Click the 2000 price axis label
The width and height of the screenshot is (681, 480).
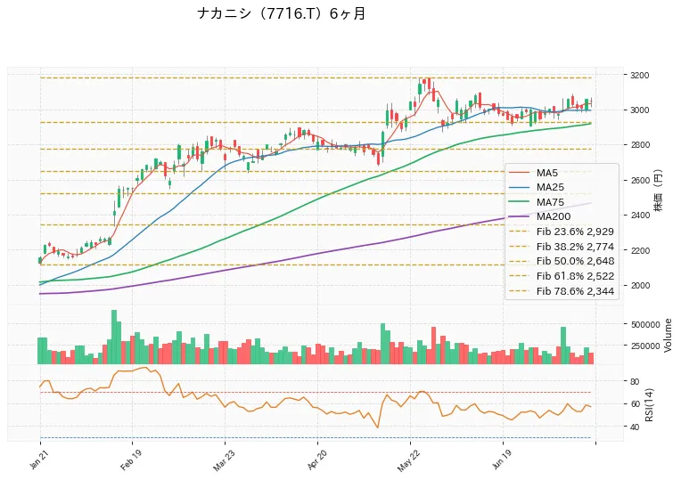pyautogui.click(x=640, y=285)
